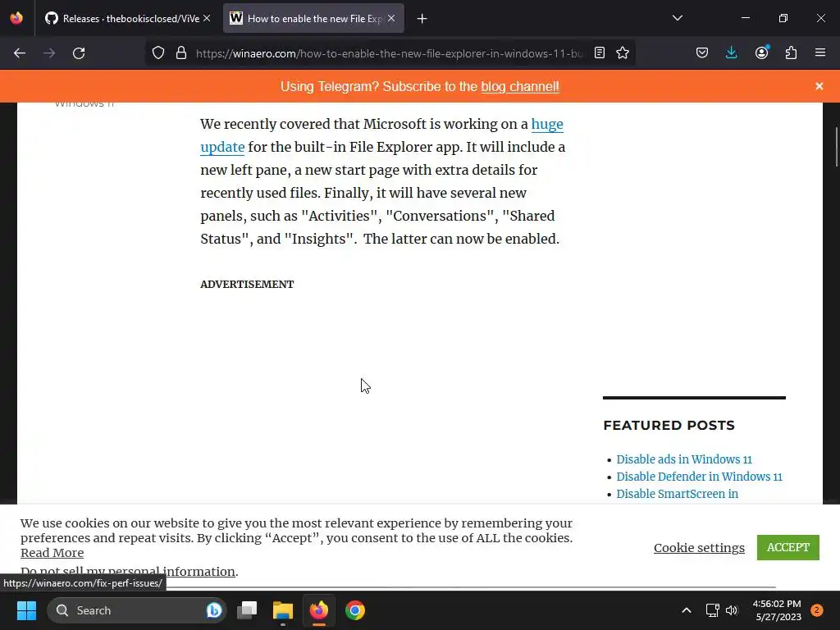Click the Read More cookie link
The width and height of the screenshot is (840, 630).
coord(52,553)
